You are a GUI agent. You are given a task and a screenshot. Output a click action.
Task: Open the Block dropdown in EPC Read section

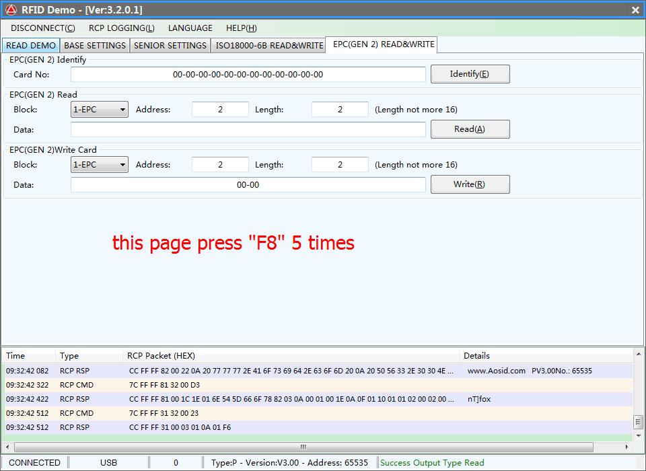99,110
